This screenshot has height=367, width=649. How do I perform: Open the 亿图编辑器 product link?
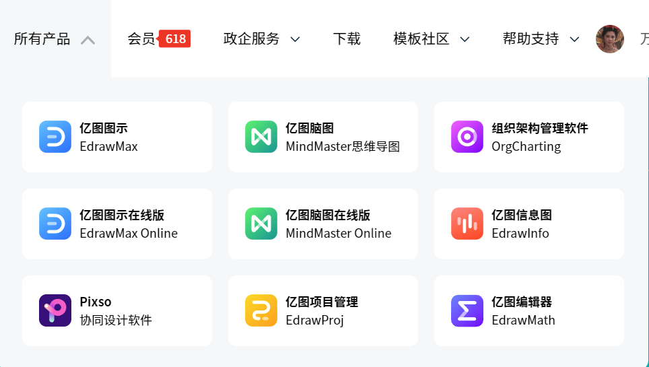point(522,302)
